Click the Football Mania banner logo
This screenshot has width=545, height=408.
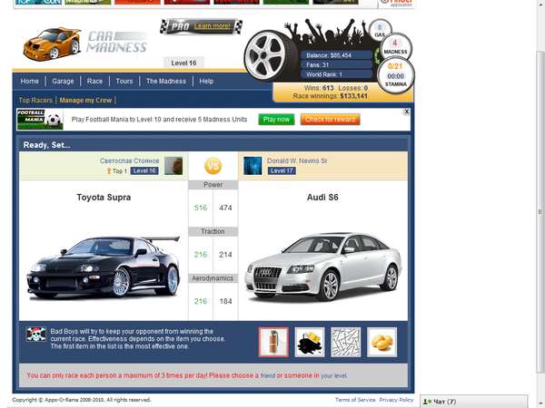pos(40,120)
